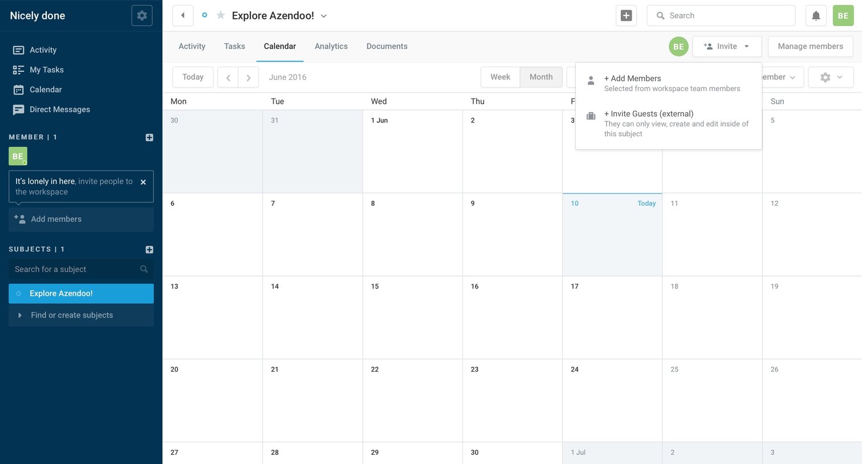Click the plus quick-add button in top bar

click(626, 15)
